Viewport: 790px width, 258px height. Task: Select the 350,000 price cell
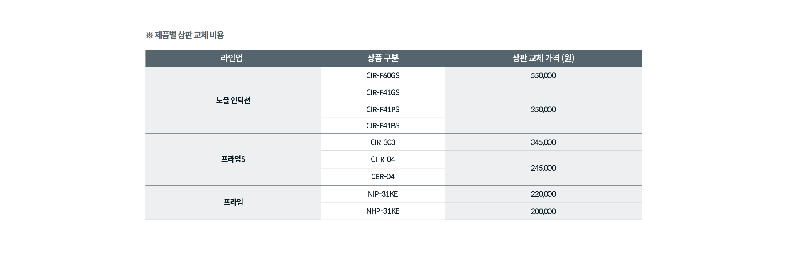click(543, 110)
